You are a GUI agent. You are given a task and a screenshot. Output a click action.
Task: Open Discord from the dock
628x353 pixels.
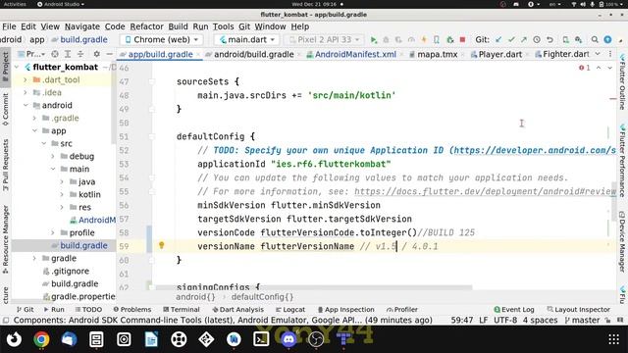point(288,339)
